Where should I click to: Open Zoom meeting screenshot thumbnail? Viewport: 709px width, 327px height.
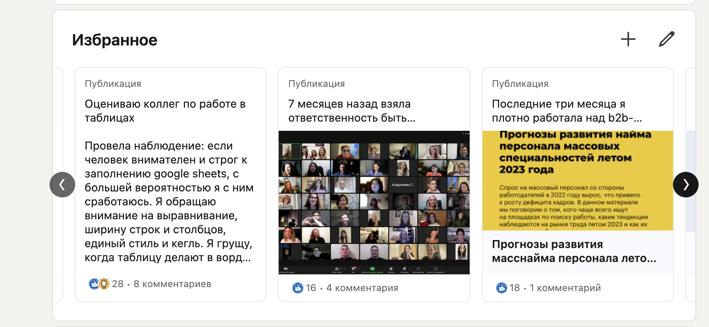(x=374, y=203)
